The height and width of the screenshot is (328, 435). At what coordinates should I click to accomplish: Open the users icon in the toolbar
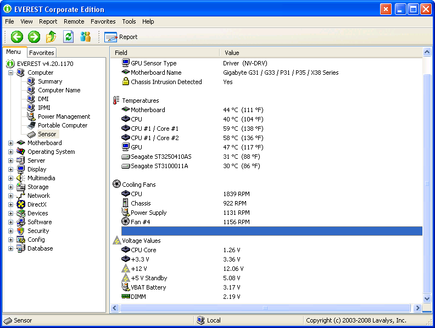pyautogui.click(x=85, y=37)
